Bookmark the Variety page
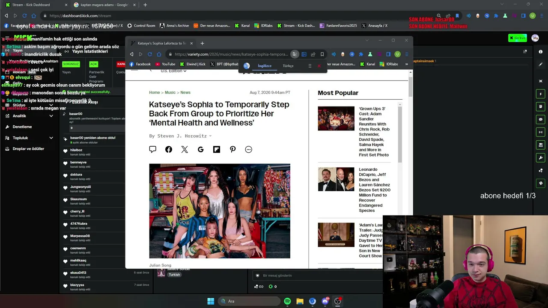The height and width of the screenshot is (308, 548). coord(322,54)
